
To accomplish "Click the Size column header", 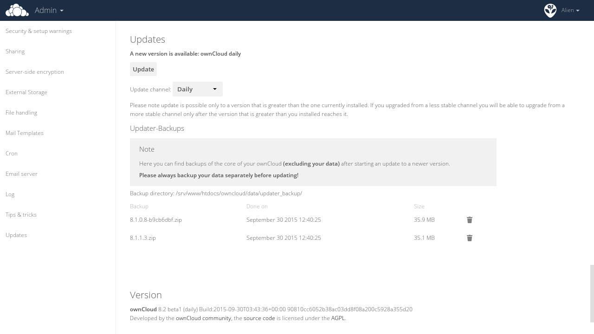I will pyautogui.click(x=419, y=206).
